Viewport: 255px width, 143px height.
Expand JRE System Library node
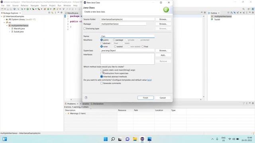(4, 19)
